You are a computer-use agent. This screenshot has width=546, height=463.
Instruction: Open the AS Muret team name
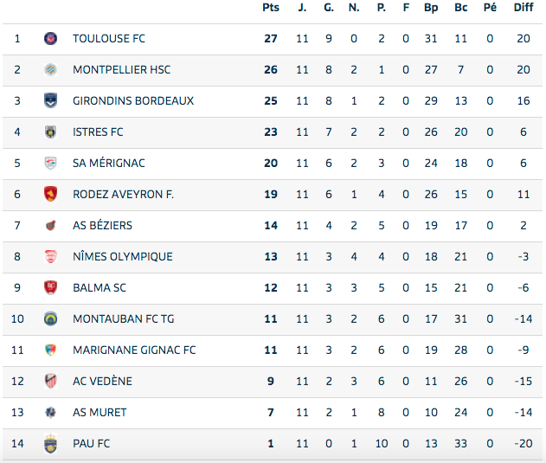100,413
